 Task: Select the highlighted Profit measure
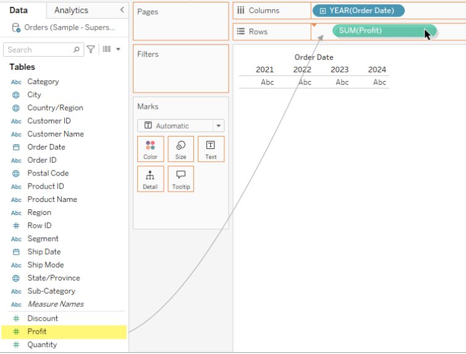pos(64,332)
